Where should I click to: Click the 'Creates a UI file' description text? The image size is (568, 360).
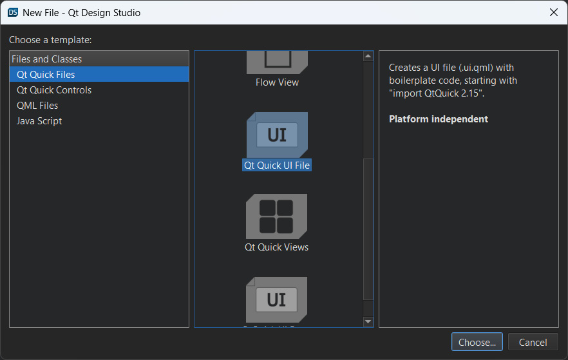click(453, 81)
